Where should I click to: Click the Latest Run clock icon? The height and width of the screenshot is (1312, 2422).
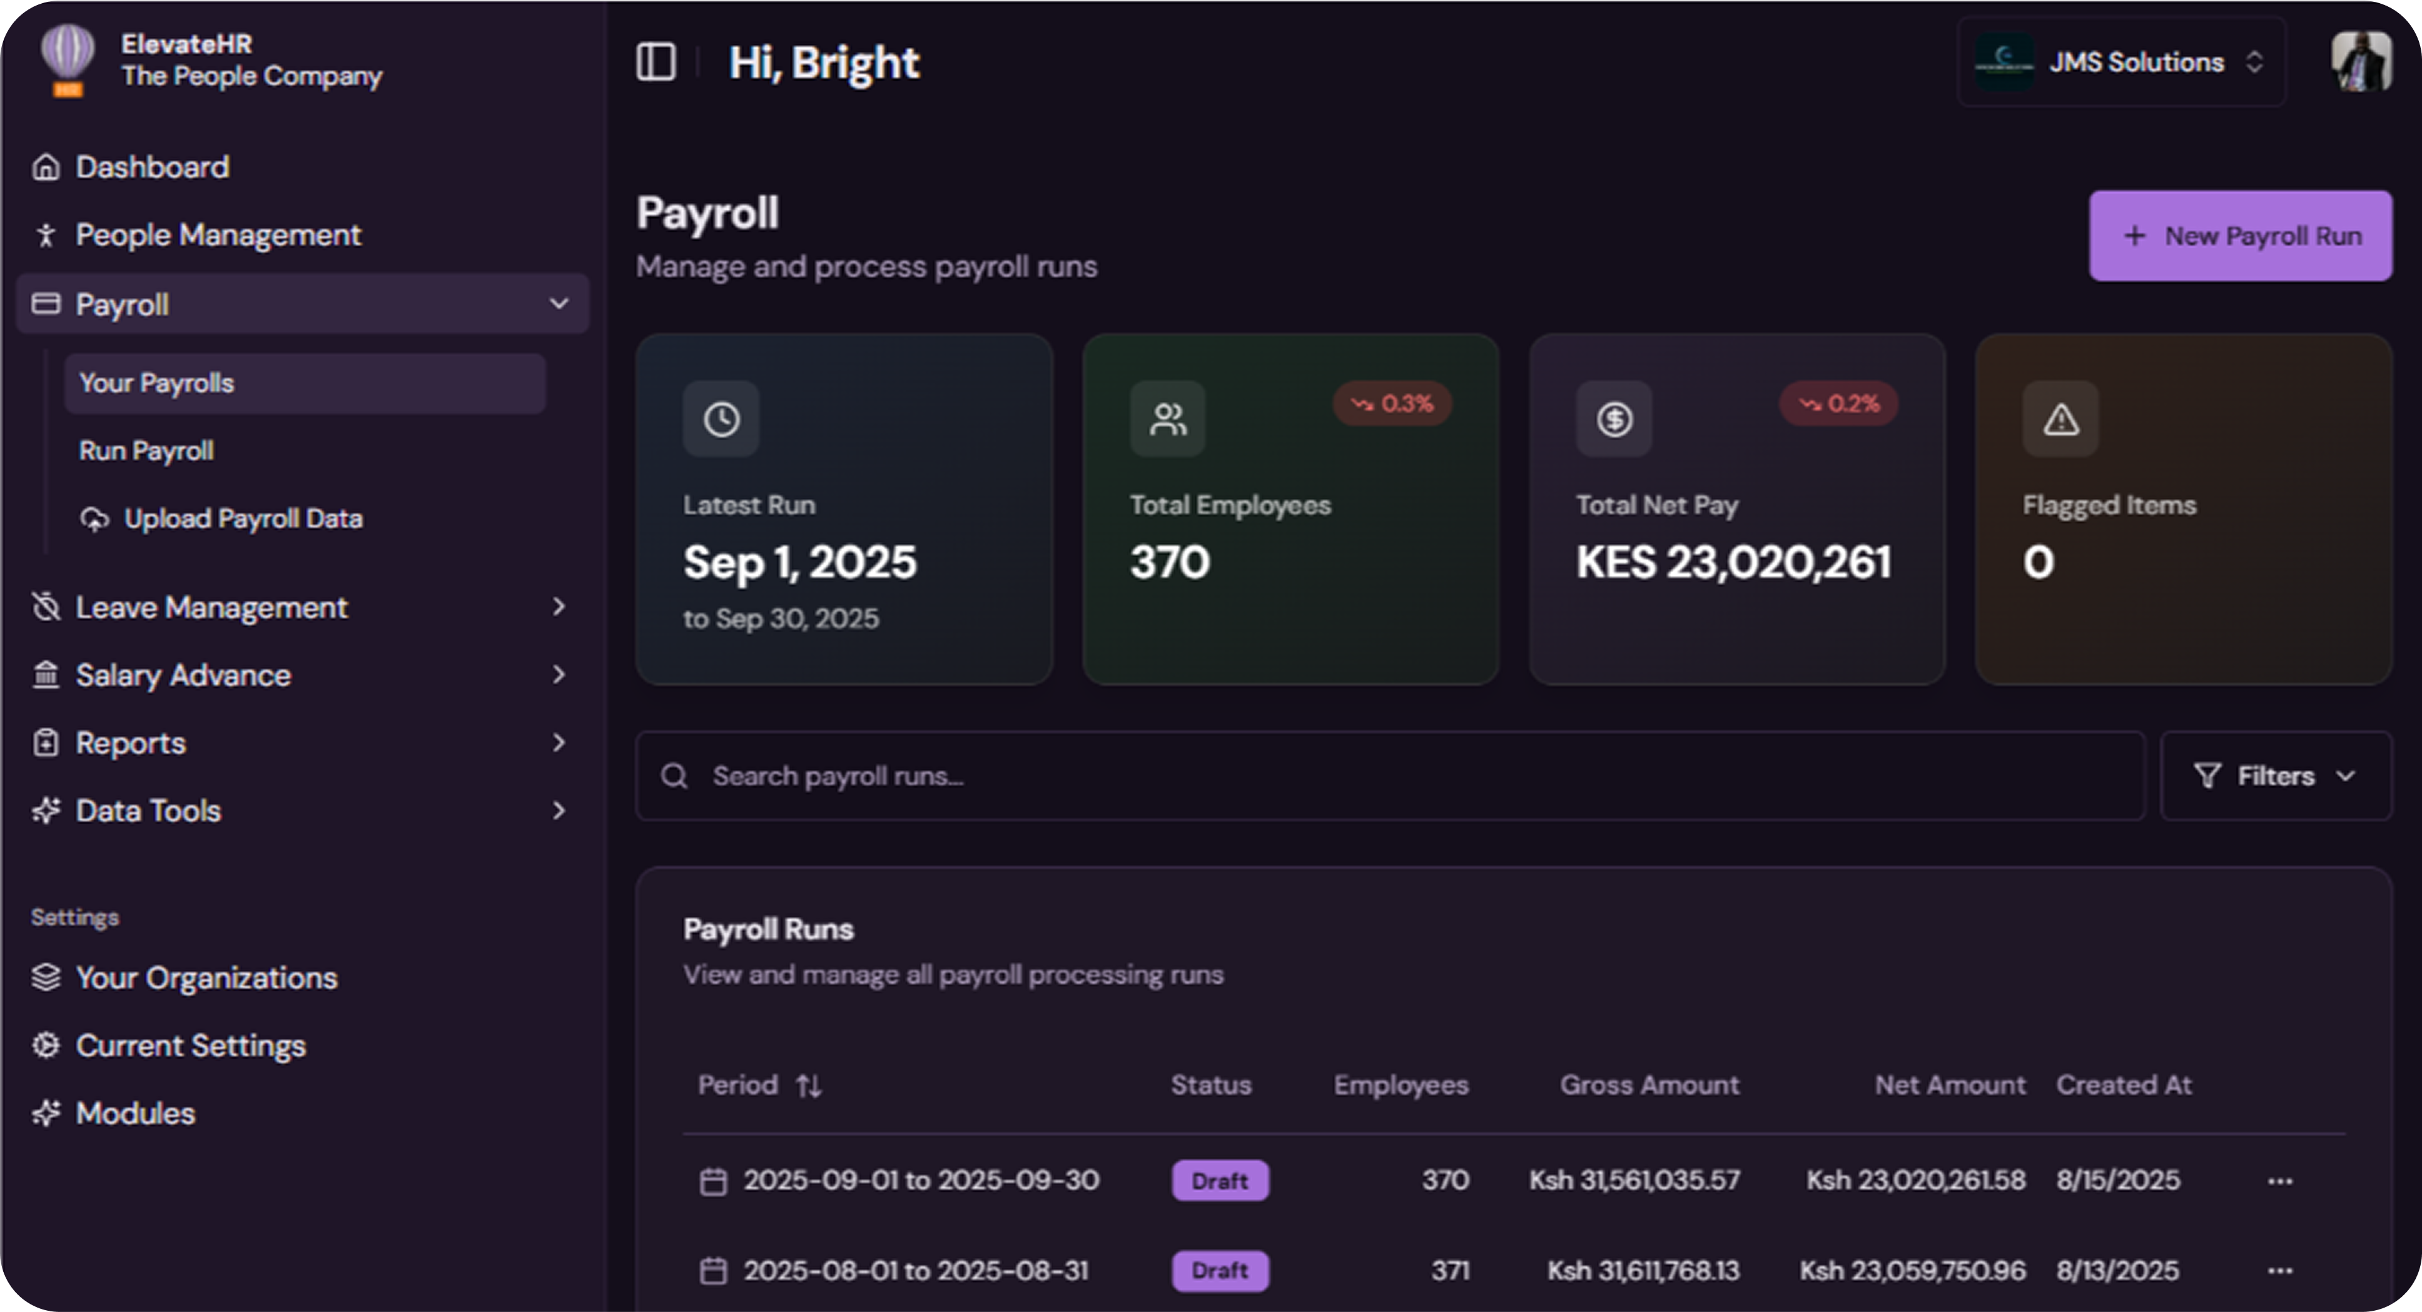pos(721,419)
